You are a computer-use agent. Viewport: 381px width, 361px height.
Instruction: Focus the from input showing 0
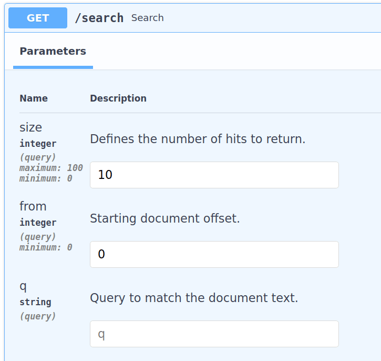click(214, 254)
